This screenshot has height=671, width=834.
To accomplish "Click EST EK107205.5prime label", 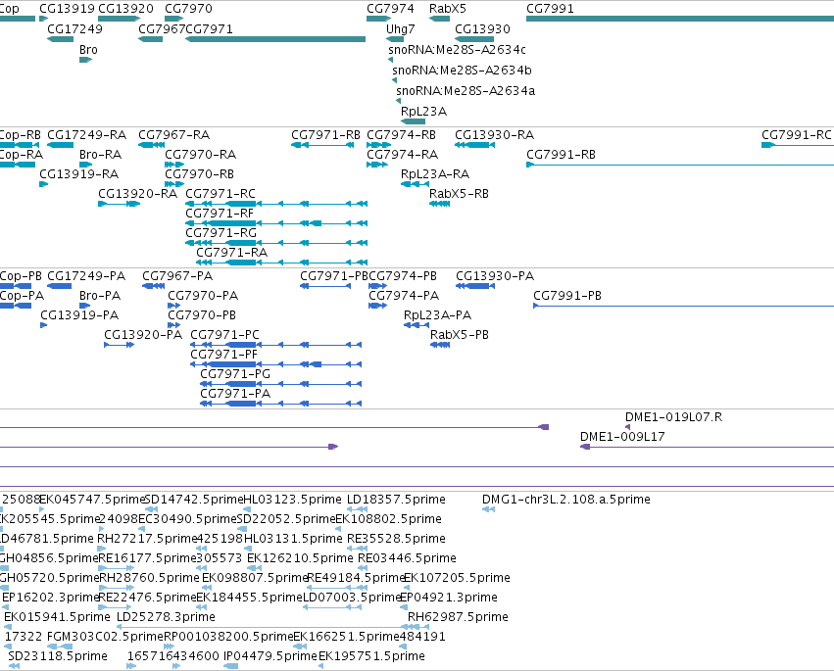I will point(457,577).
